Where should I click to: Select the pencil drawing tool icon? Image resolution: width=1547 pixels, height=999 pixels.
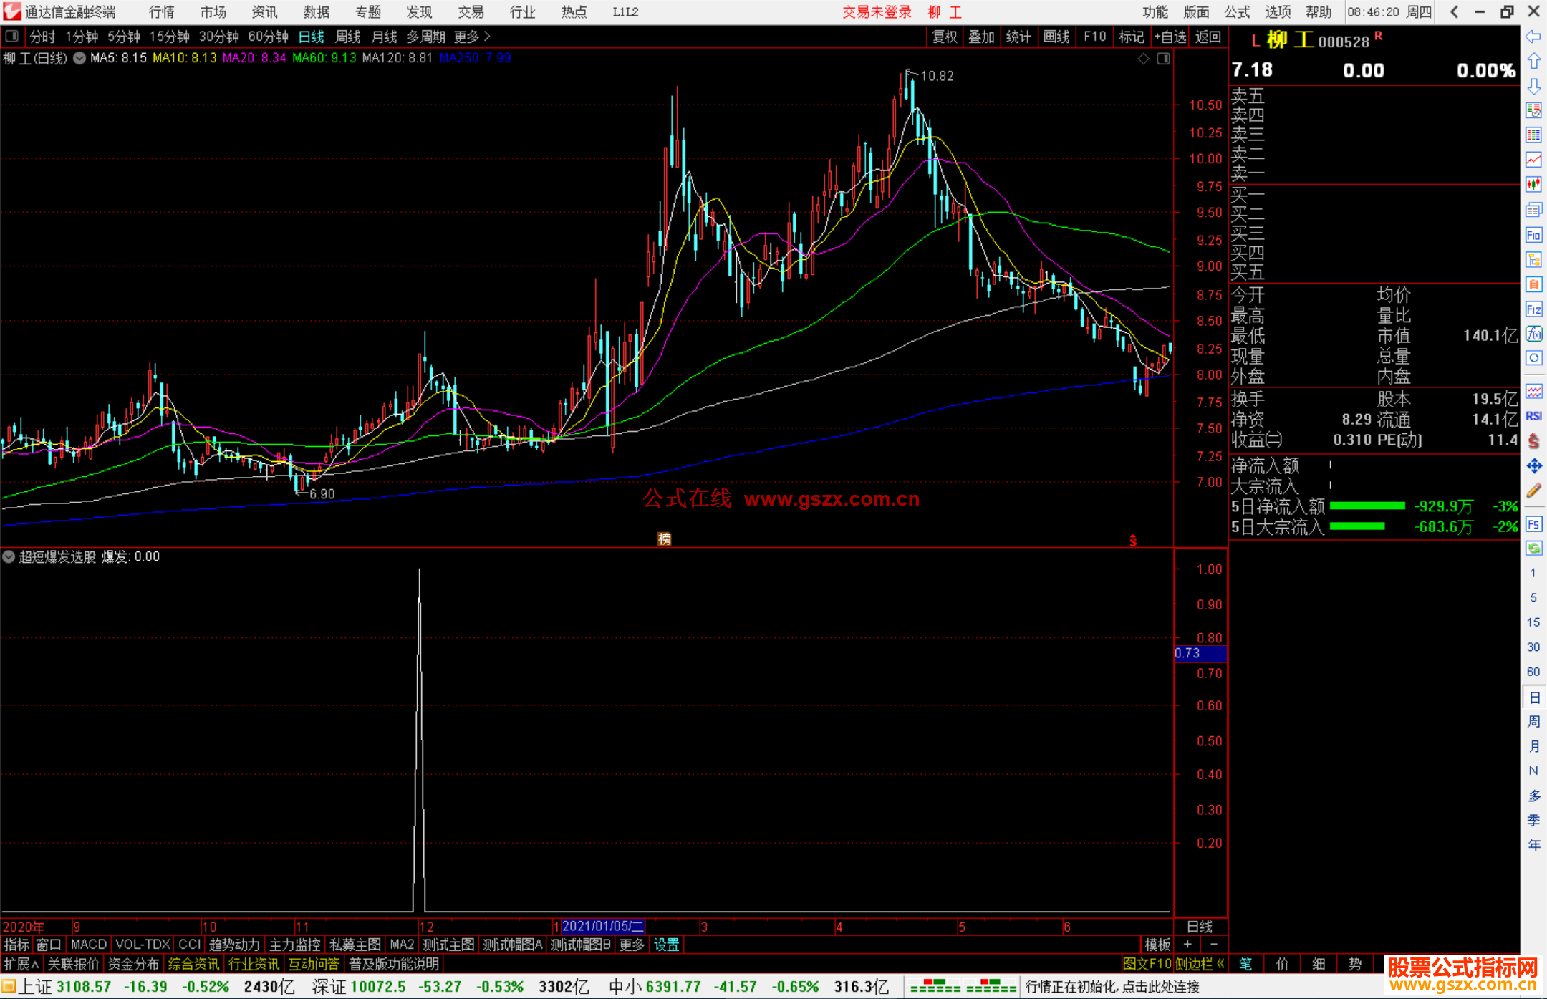(x=1533, y=491)
